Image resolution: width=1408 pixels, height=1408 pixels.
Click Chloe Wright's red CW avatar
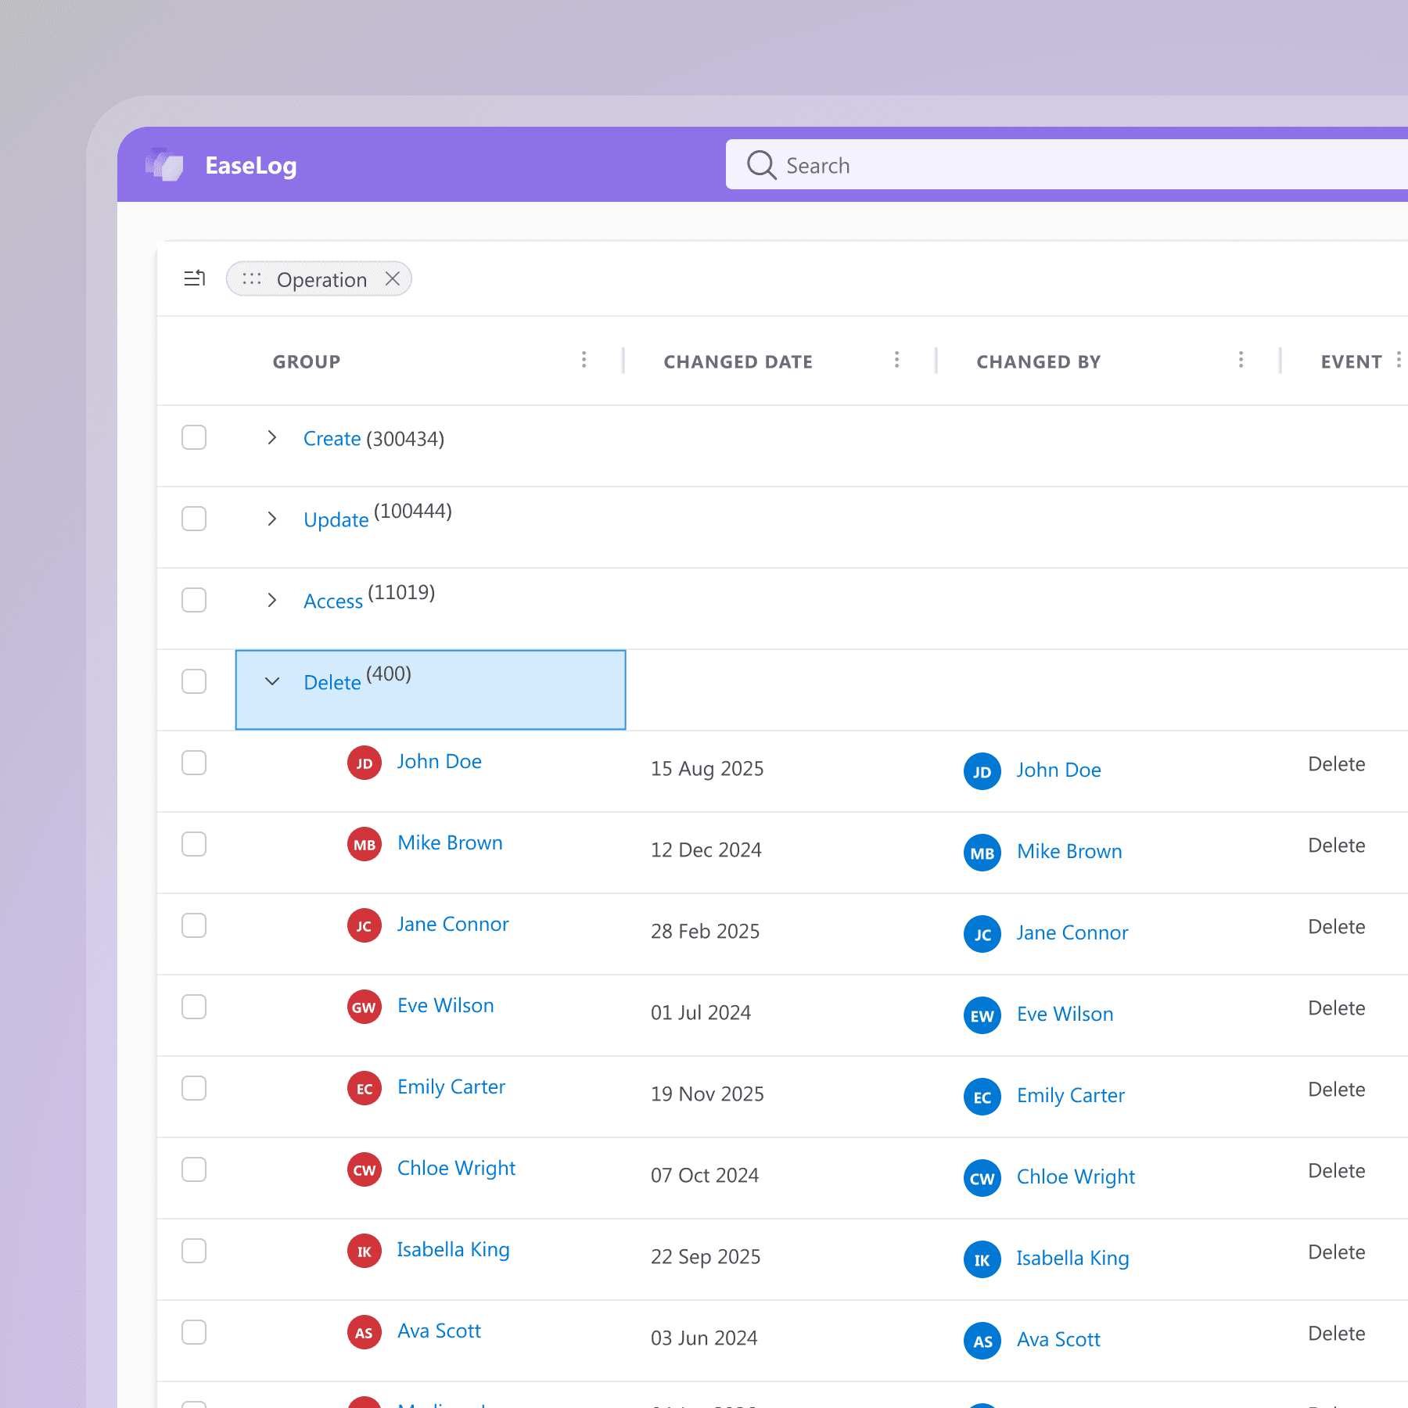click(365, 1169)
